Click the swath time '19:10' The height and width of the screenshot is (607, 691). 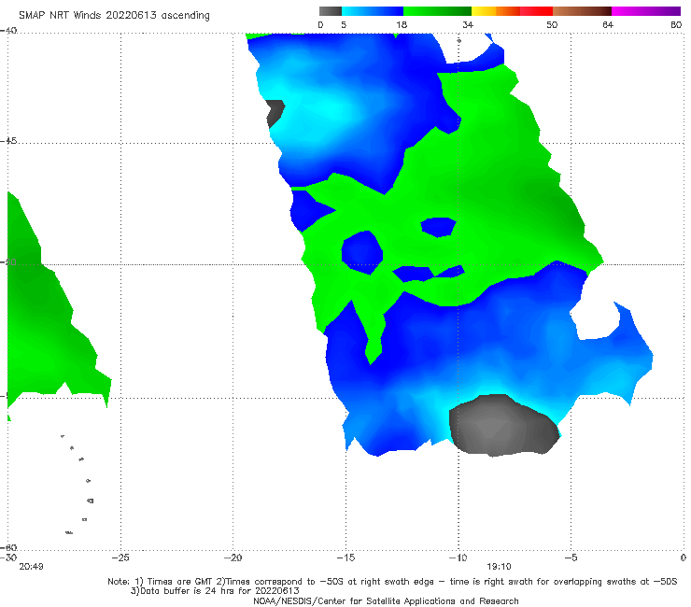pyautogui.click(x=499, y=567)
